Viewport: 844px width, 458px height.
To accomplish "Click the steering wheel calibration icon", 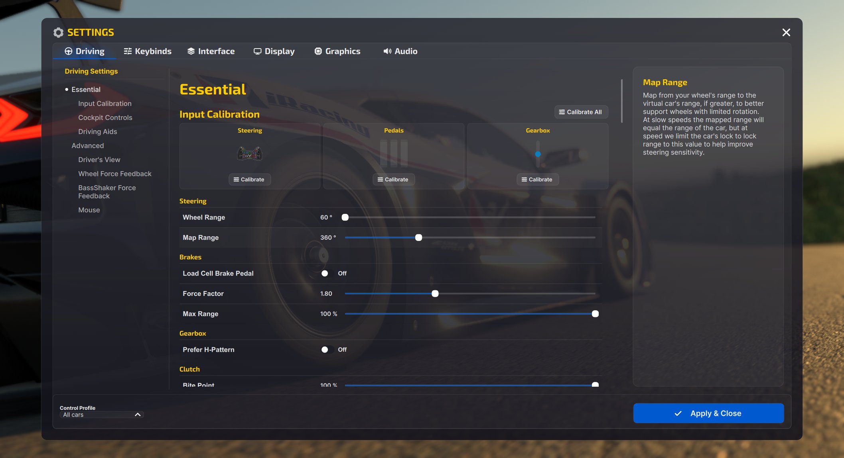I will click(250, 153).
